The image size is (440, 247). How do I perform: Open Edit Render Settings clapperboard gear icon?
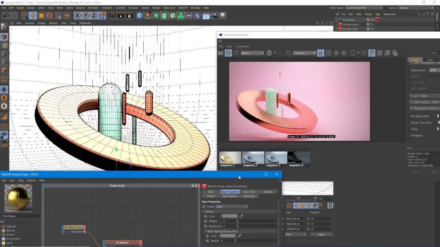click(129, 15)
